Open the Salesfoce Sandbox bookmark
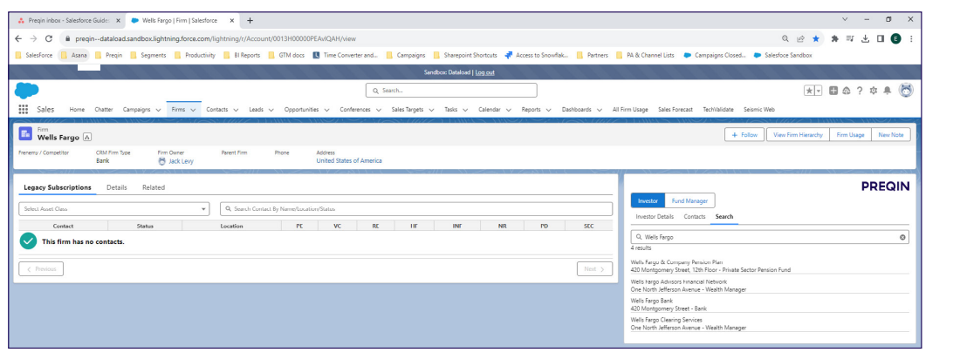Image resolution: width=960 pixels, height=359 pixels. 783,55
